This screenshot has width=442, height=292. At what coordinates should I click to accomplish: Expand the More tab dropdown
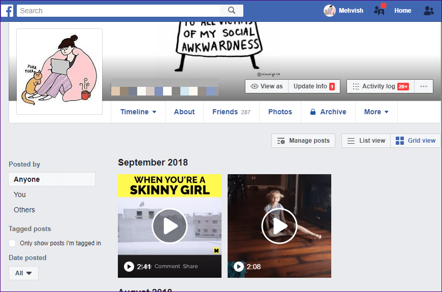(376, 112)
